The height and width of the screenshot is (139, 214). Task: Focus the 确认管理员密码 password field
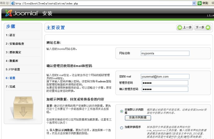165,89
